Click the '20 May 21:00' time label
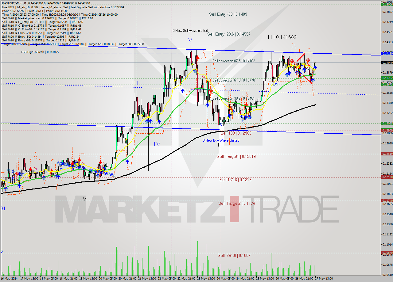 click(127, 279)
